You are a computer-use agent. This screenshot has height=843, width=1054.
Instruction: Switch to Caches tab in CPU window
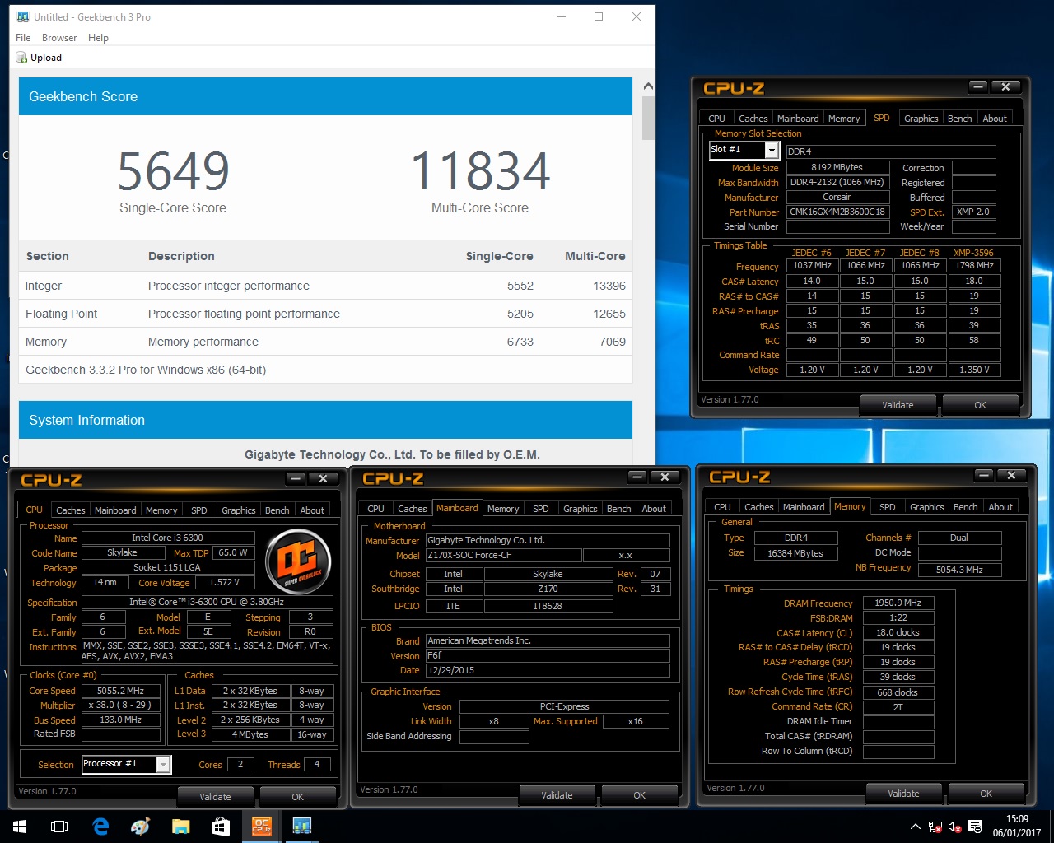click(x=70, y=510)
